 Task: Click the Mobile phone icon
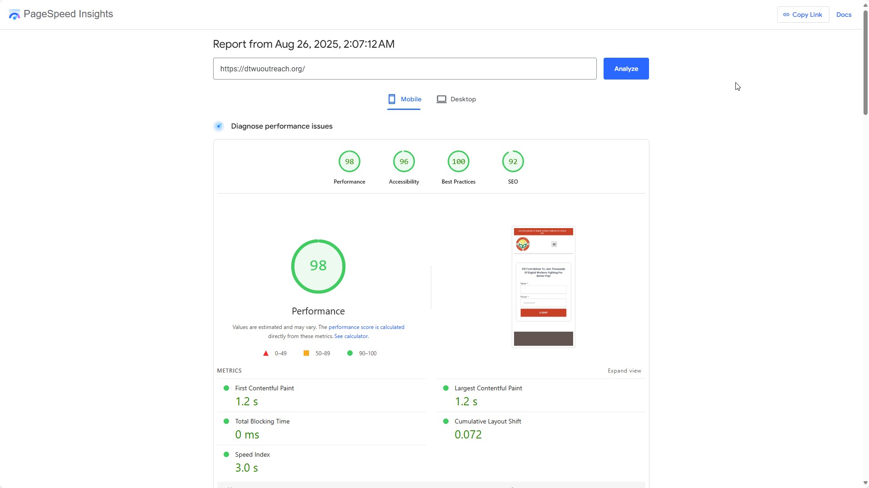click(x=392, y=99)
